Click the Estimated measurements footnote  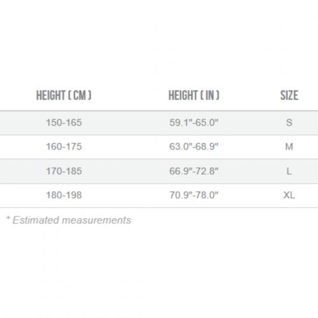69,220
